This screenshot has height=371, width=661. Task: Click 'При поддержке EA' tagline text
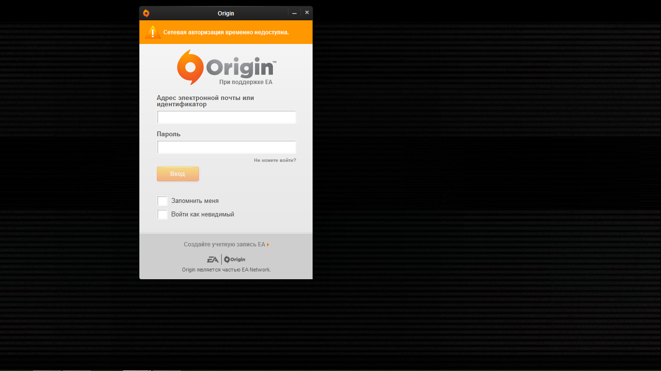point(246,82)
